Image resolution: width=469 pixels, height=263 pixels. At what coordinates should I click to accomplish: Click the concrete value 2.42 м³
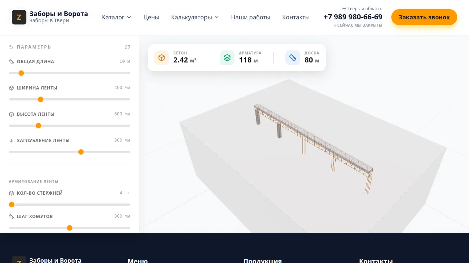click(x=185, y=60)
